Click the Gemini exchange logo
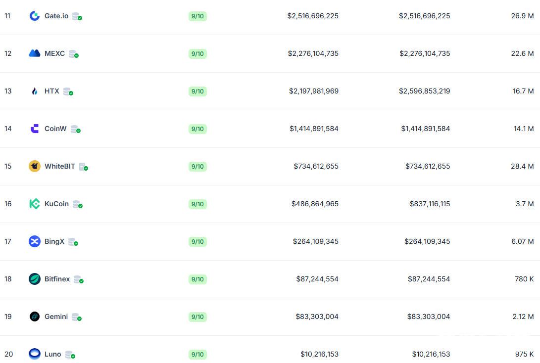The width and height of the screenshot is (540, 363). 35,317
